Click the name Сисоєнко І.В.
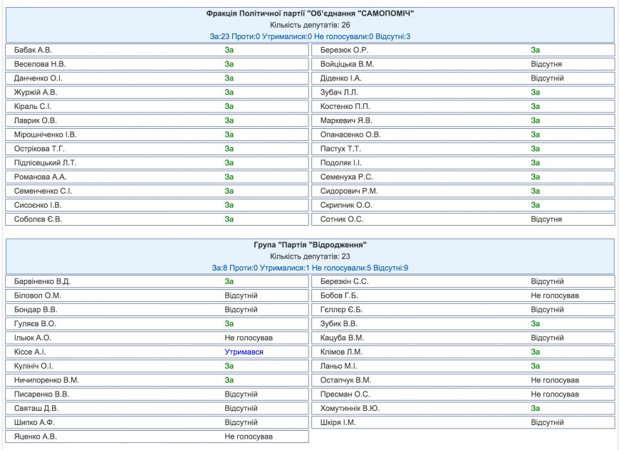This screenshot has height=450, width=619. (x=38, y=205)
